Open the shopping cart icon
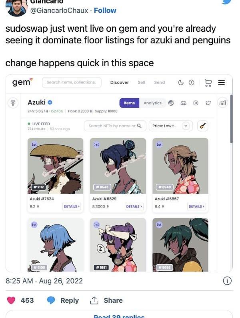The width and height of the screenshot is (240, 318). (208, 83)
